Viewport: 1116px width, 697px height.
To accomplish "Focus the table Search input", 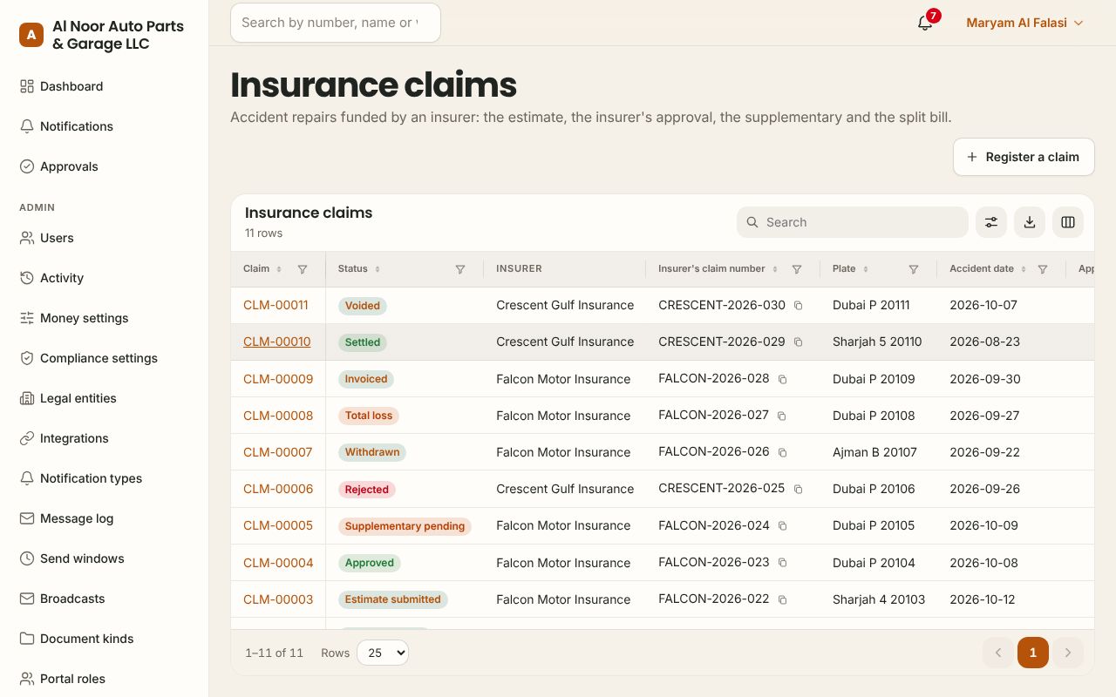I will (x=853, y=222).
